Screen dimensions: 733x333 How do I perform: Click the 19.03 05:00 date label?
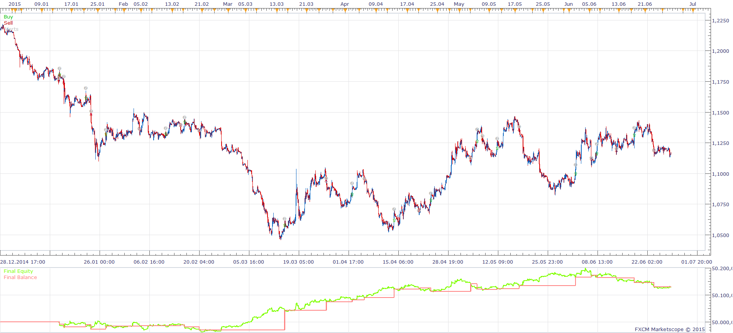pyautogui.click(x=298, y=262)
